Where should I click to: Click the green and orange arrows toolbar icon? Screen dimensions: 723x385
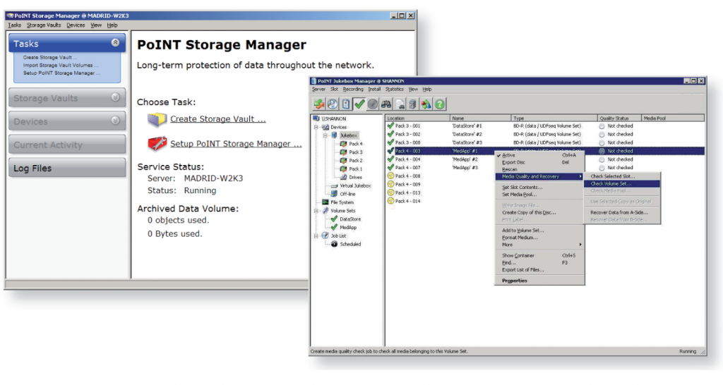coord(319,104)
